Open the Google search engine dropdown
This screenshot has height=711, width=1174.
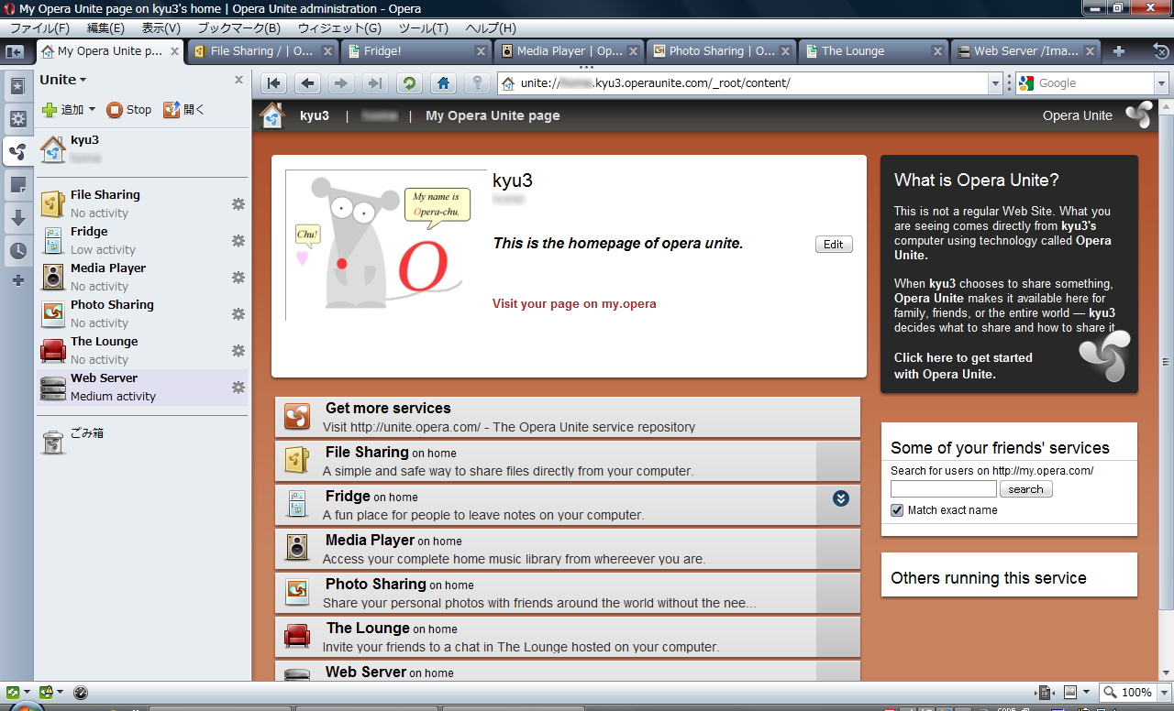[1161, 83]
